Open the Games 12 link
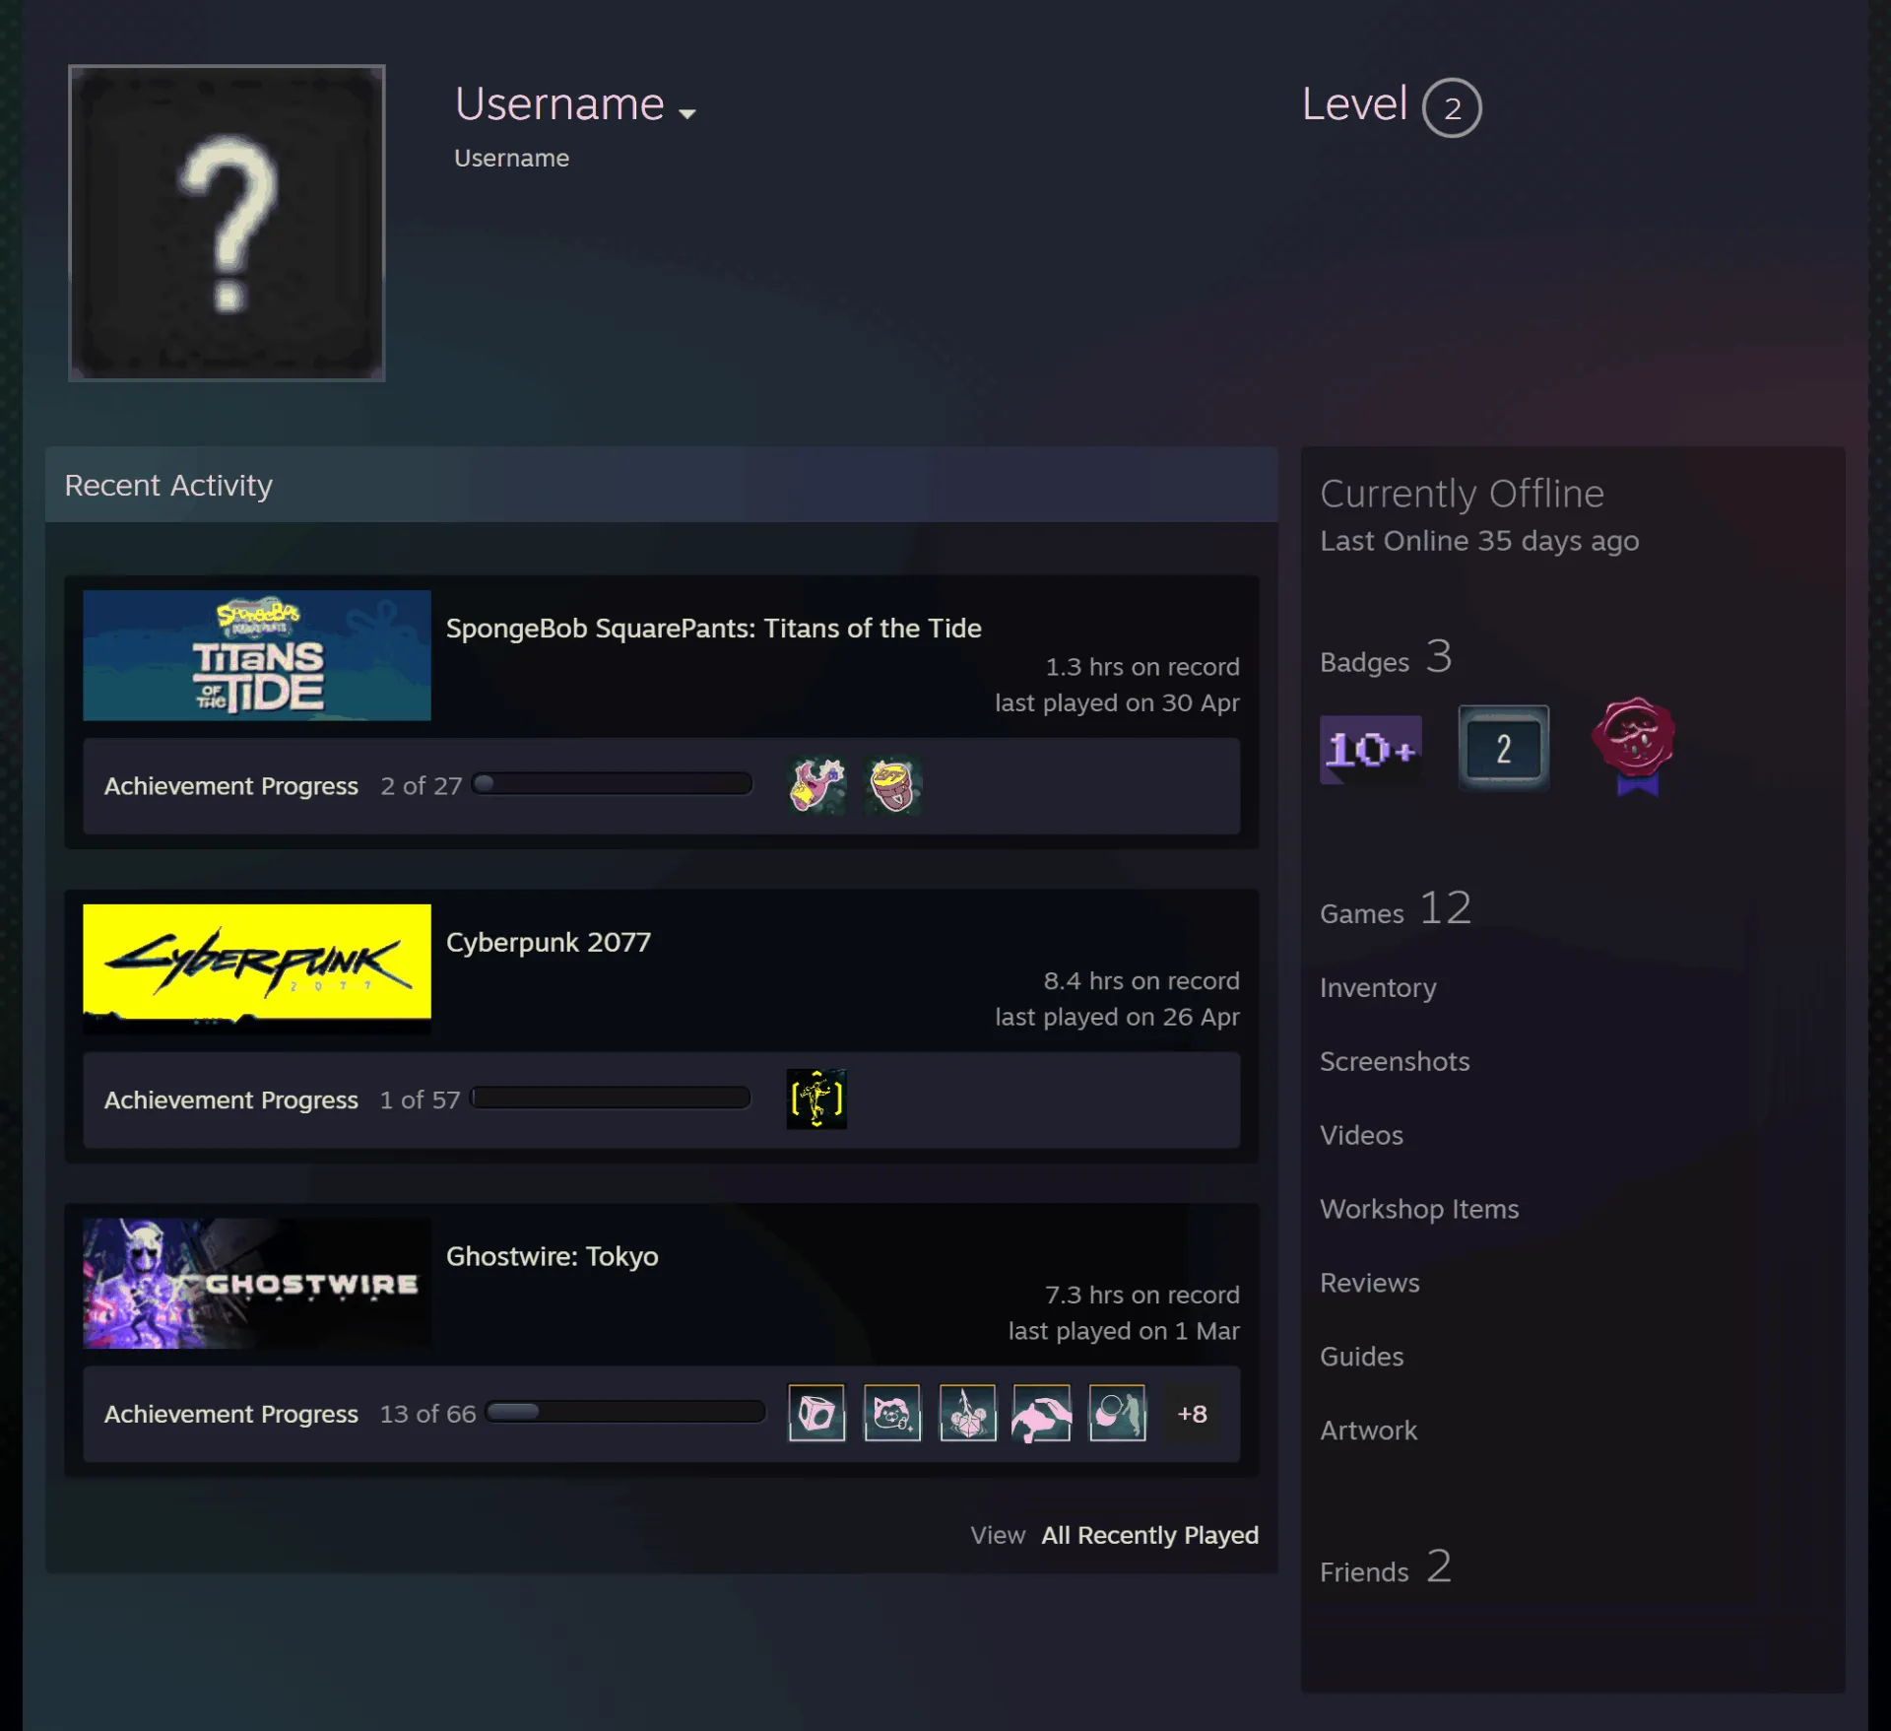This screenshot has height=1731, width=1891. [x=1396, y=908]
